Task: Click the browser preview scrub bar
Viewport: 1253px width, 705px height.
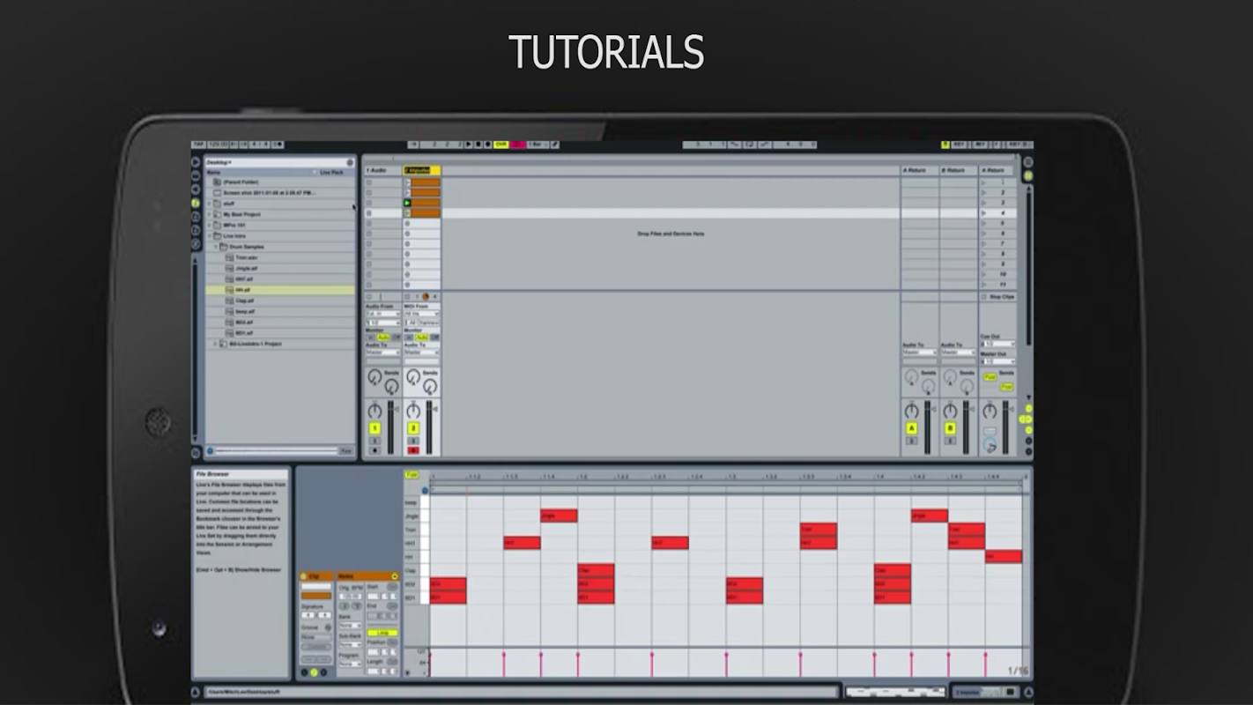Action: [x=276, y=451]
